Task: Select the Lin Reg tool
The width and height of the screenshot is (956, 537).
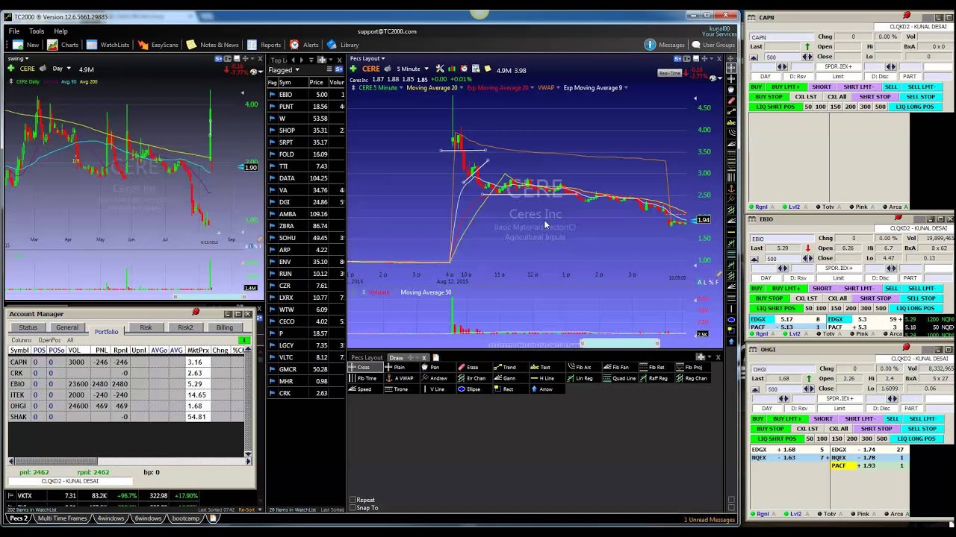Action: 584,378
